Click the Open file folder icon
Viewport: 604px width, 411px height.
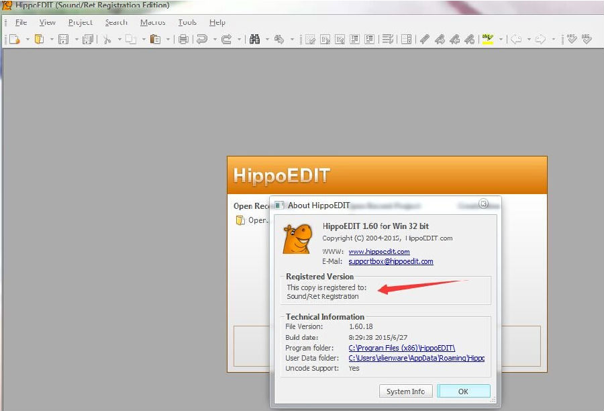click(40, 39)
